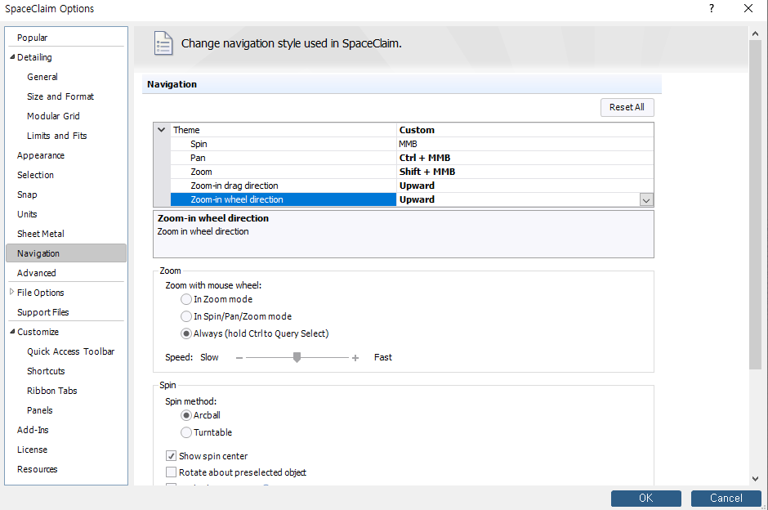Collapse the Theme property group
Image resolution: width=768 pixels, height=510 pixels.
(x=161, y=130)
